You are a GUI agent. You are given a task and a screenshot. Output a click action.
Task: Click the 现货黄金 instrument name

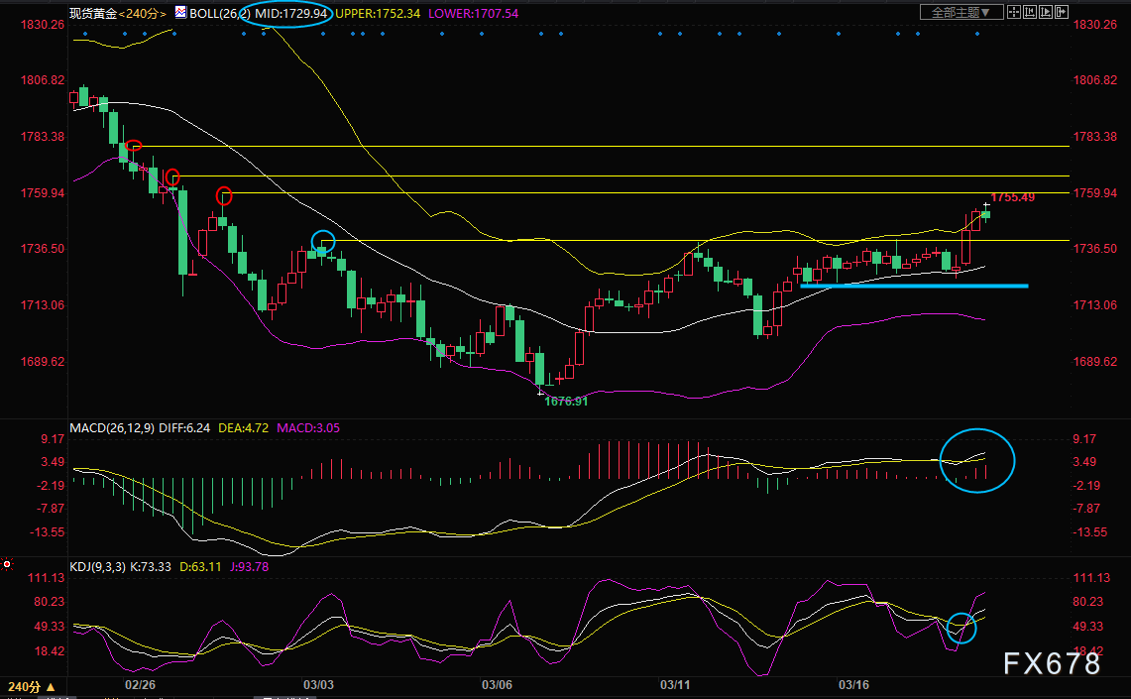pyautogui.click(x=92, y=13)
